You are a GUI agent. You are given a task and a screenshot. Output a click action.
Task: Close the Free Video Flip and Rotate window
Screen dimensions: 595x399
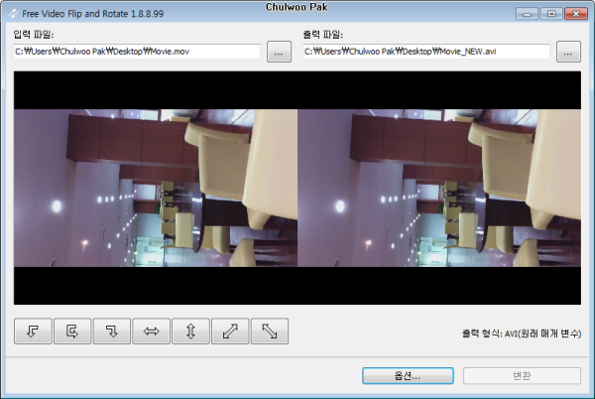pos(574,14)
